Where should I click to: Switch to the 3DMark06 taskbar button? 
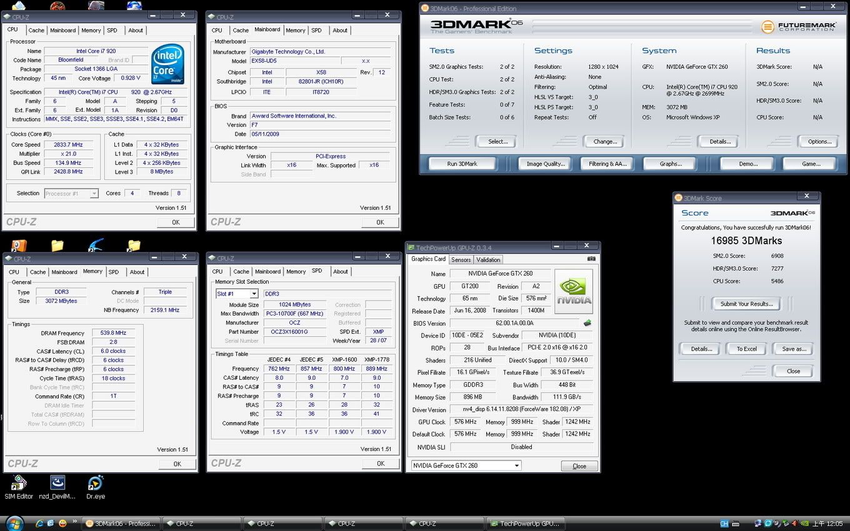point(121,524)
